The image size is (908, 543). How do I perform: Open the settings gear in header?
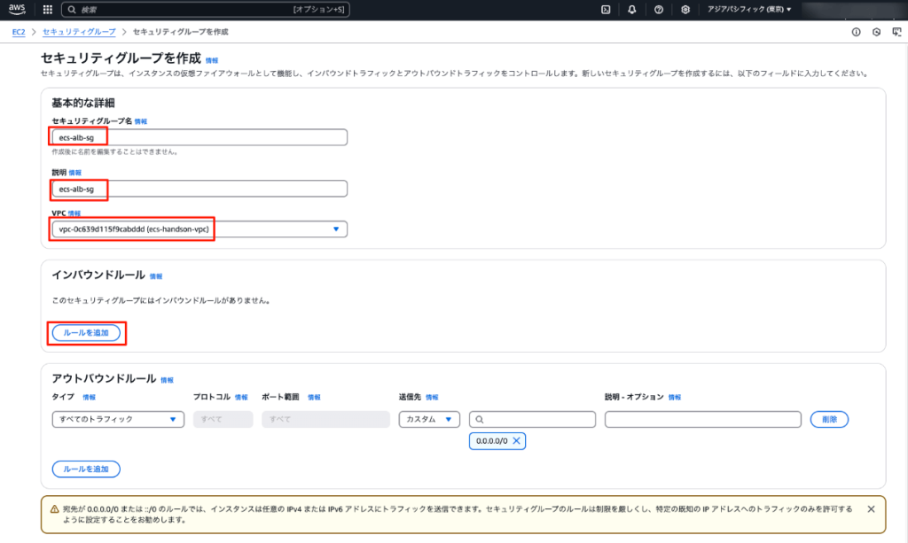[x=685, y=10]
